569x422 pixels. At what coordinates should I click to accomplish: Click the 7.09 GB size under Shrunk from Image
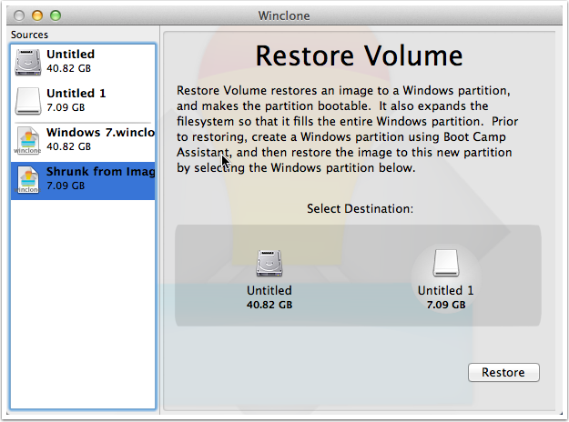pos(66,186)
